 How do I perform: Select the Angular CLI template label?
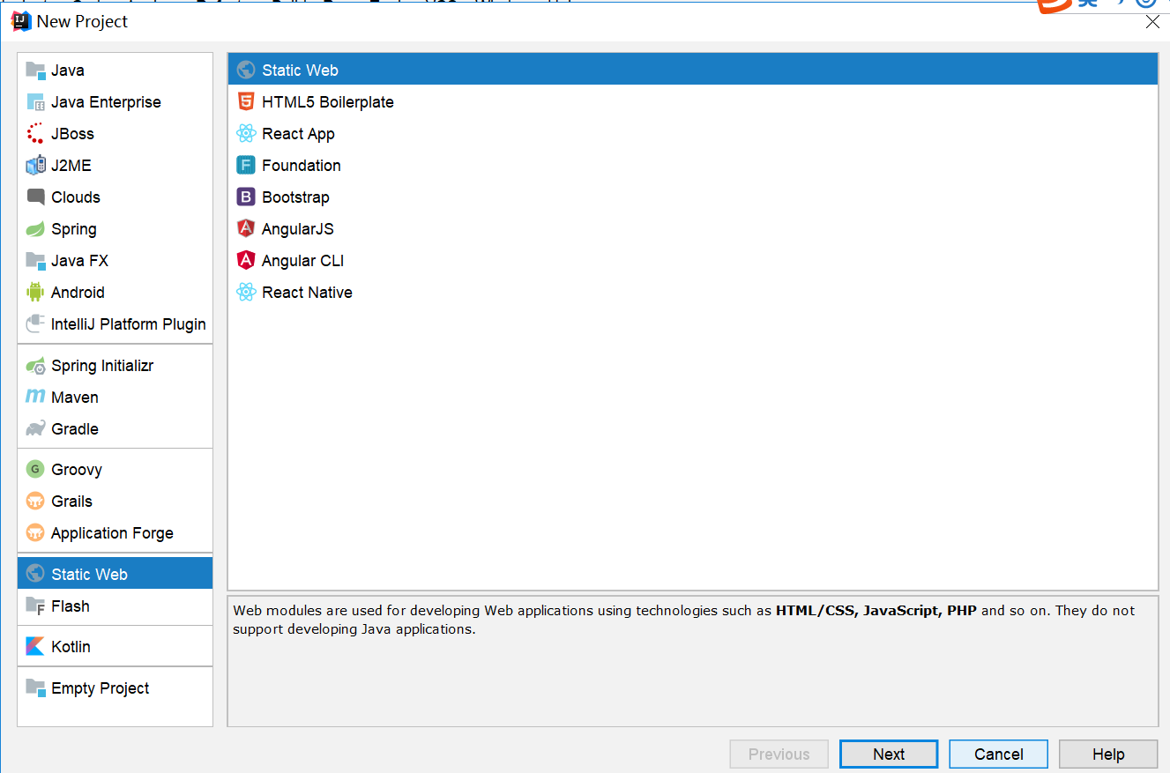tap(303, 261)
